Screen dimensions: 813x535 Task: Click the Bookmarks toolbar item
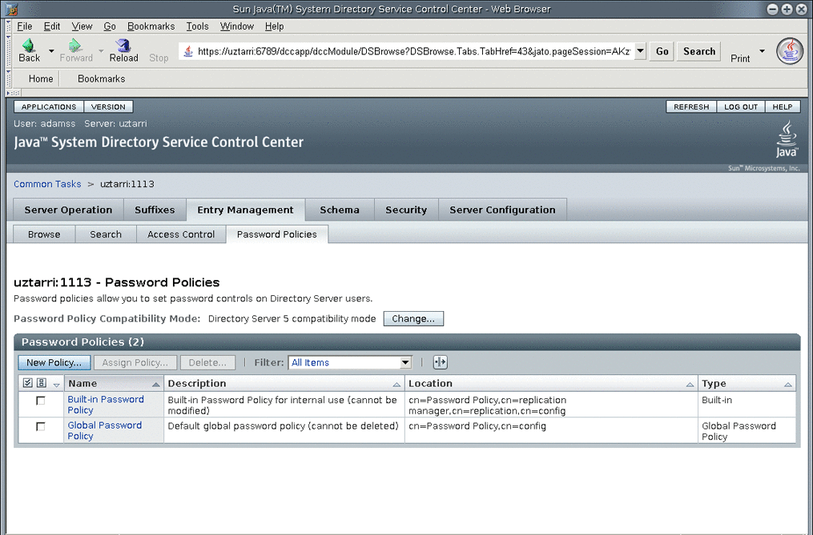pyautogui.click(x=101, y=78)
